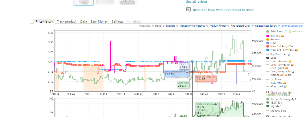
Task: Click hierarchy icon next to Kitchen & Dining
Action: click(x=293, y=99)
